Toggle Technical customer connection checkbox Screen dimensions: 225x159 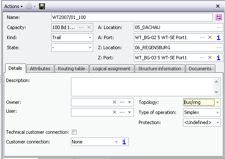(74, 132)
